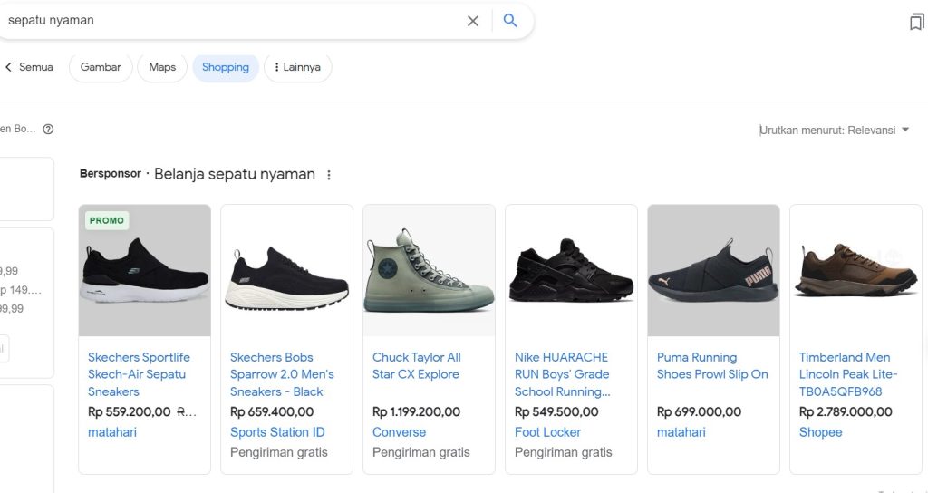This screenshot has width=928, height=493.
Task: Click Pengiriman gratis under Sports Station ID
Action: [x=279, y=452]
